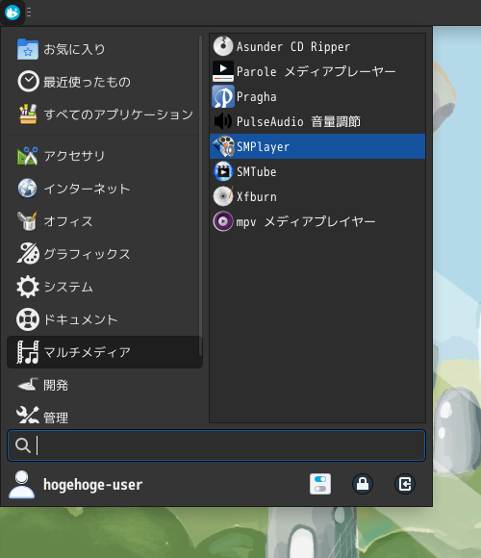Open PulseAudio 音量調節
The image size is (481, 558).
point(317,121)
